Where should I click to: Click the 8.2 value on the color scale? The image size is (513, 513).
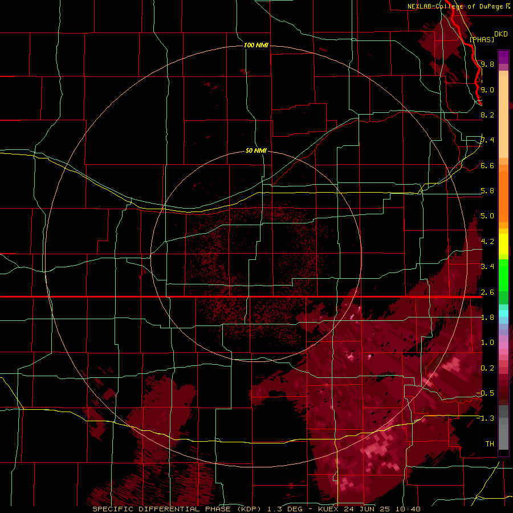coord(487,115)
